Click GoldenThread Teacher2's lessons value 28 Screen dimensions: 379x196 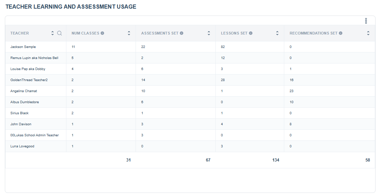coord(223,80)
